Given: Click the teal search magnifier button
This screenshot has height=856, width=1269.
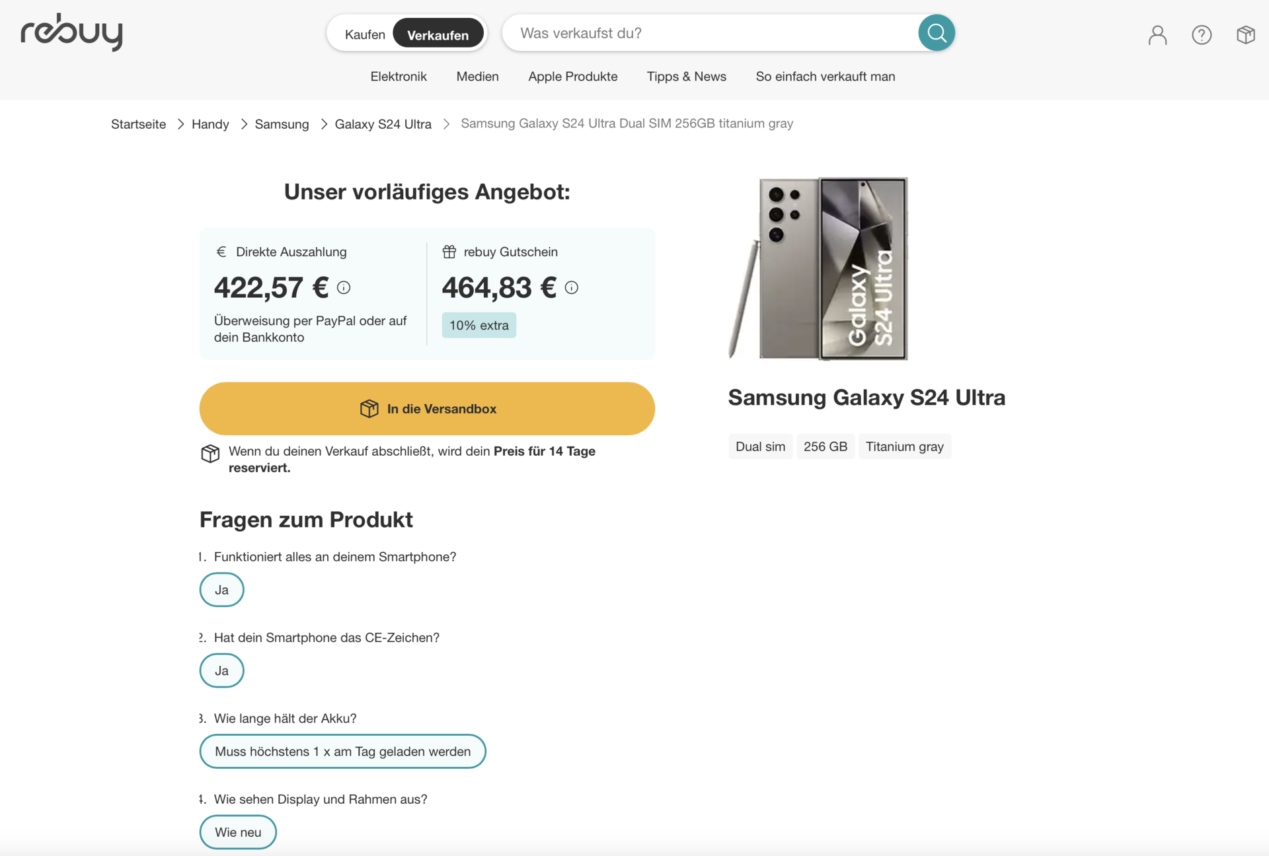Looking at the screenshot, I should click(937, 33).
